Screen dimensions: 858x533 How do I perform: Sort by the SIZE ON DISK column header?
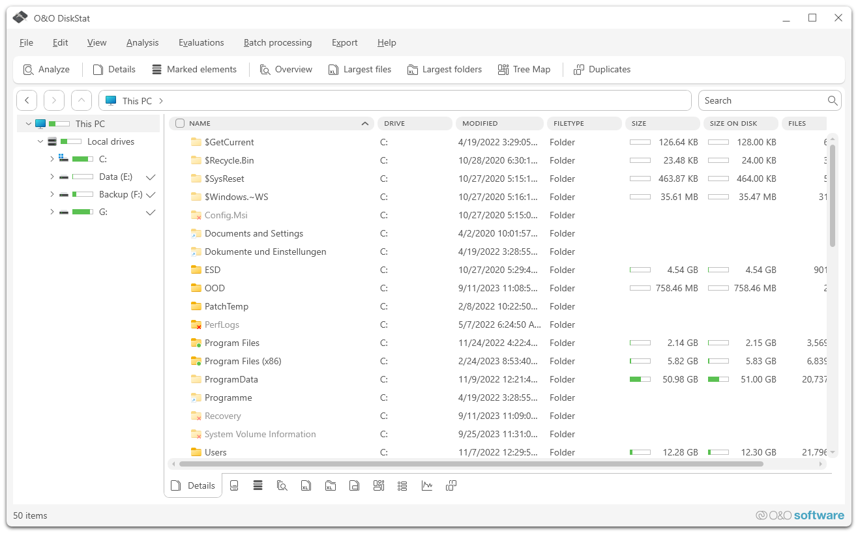tap(741, 123)
